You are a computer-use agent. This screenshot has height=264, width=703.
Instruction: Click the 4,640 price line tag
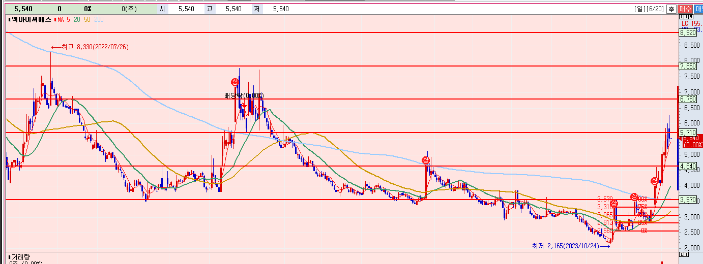tap(687, 166)
